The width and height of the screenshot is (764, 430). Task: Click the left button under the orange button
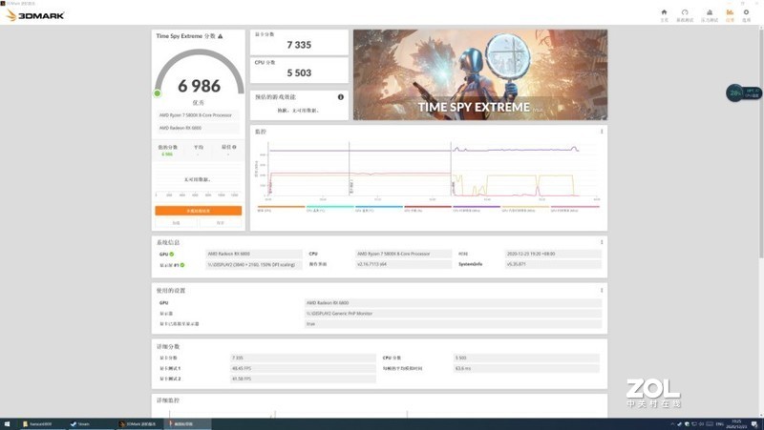pyautogui.click(x=176, y=223)
